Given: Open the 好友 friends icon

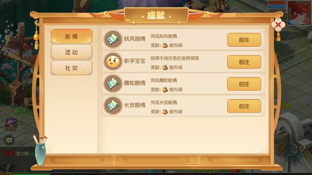Looking at the screenshot, I should tap(11, 125).
